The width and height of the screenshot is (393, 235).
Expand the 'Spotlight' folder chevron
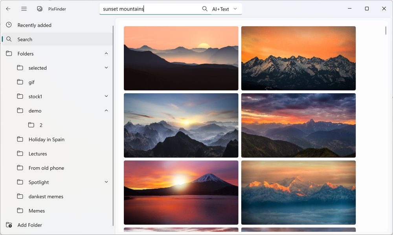[x=106, y=182]
